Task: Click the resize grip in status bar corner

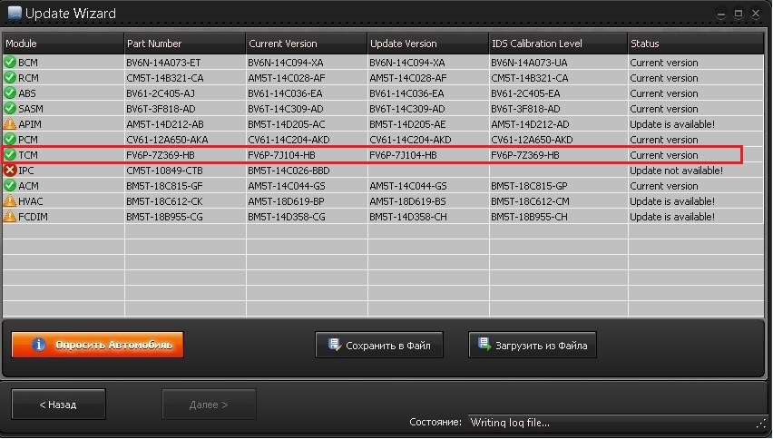Action: click(761, 423)
